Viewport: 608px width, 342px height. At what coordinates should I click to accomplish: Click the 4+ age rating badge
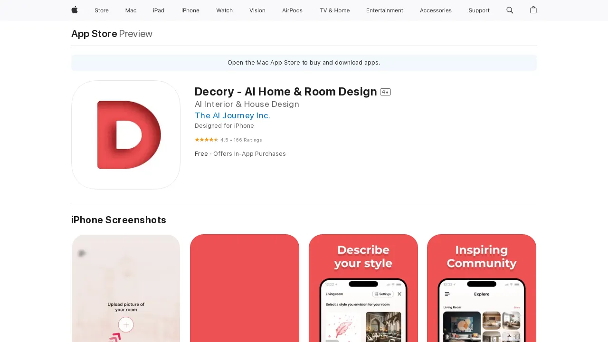pyautogui.click(x=385, y=92)
